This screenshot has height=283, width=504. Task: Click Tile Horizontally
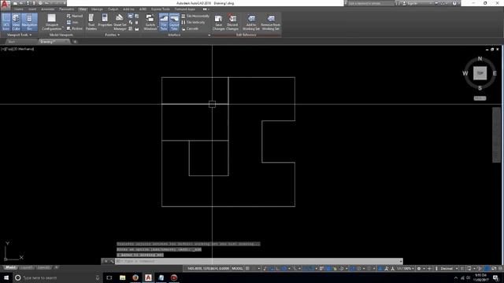coord(195,16)
